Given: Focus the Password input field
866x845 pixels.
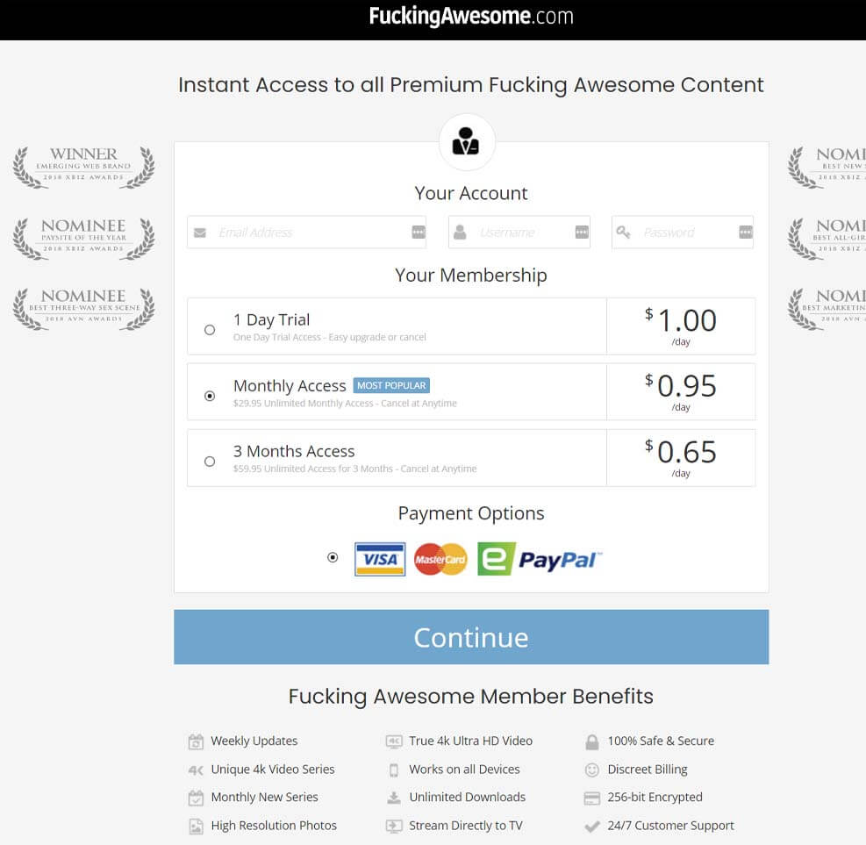Looking at the screenshot, I should point(683,233).
